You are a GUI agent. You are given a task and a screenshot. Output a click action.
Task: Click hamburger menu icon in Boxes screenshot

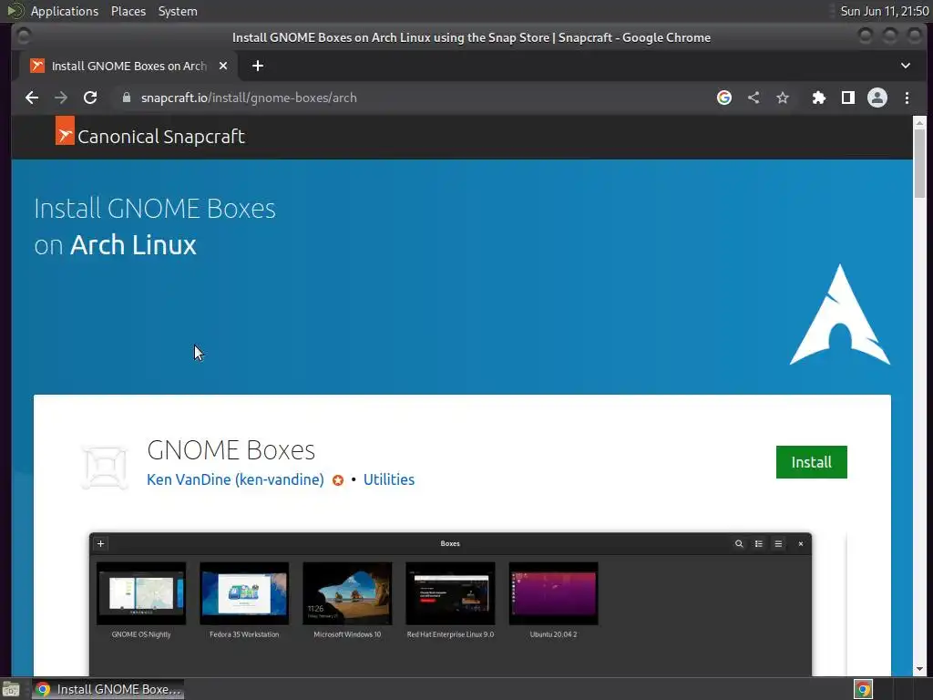coord(778,543)
